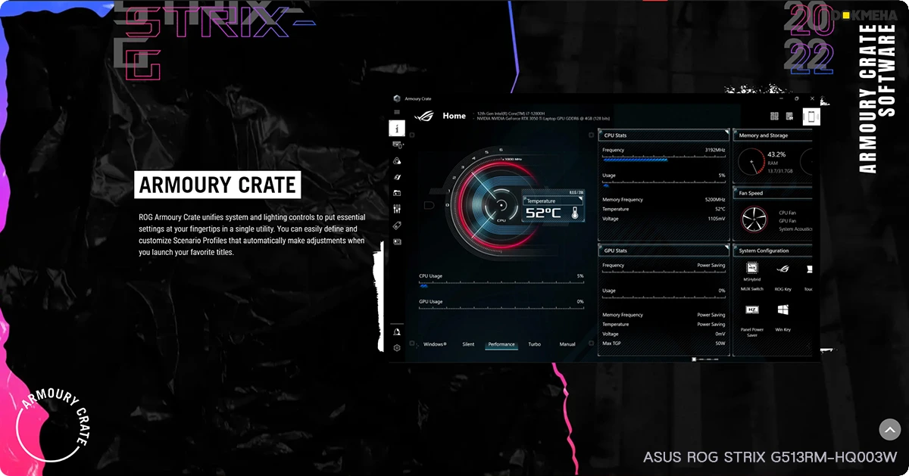Click the ROG logo beside Home
The height and width of the screenshot is (476, 909).
pos(425,116)
